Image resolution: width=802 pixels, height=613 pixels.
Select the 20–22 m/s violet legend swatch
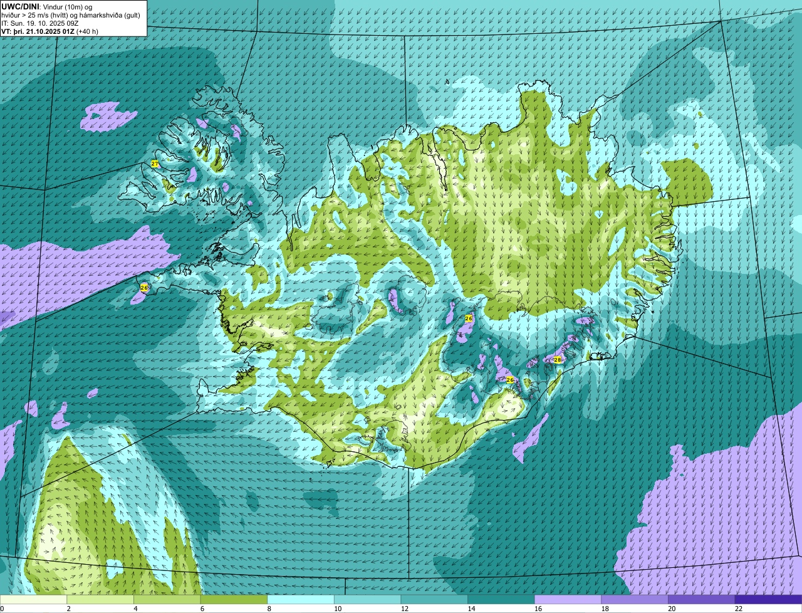702,599
